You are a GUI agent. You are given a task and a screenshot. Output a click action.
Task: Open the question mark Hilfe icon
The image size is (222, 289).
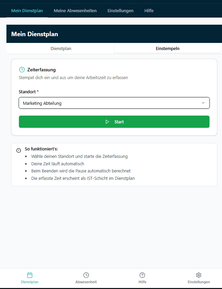[142, 275]
